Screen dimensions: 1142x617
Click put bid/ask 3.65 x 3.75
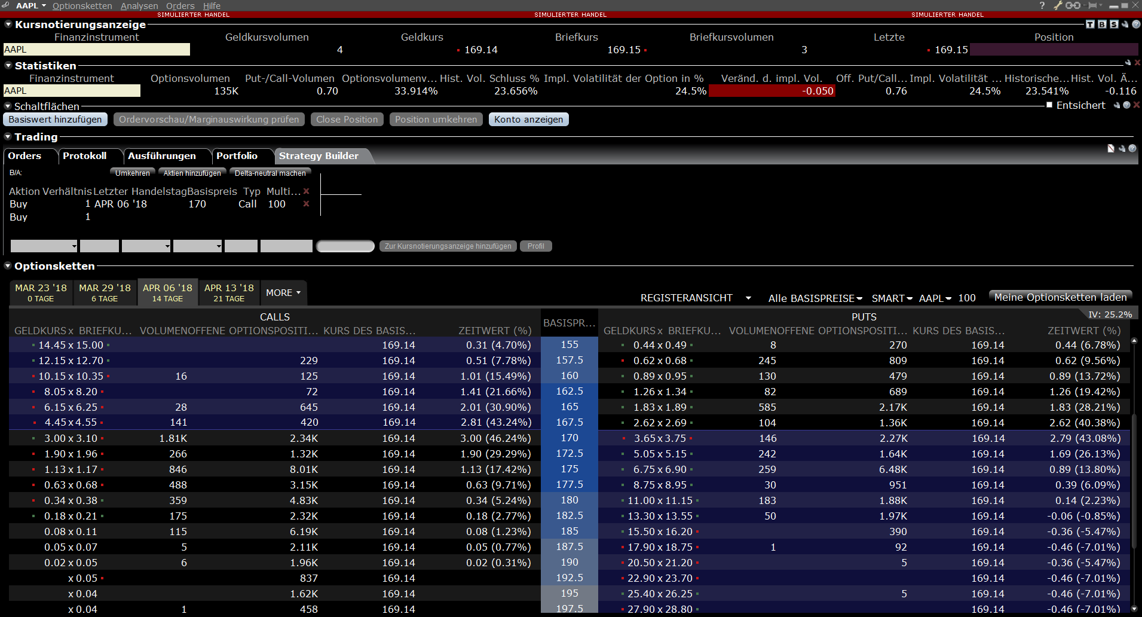pos(660,438)
